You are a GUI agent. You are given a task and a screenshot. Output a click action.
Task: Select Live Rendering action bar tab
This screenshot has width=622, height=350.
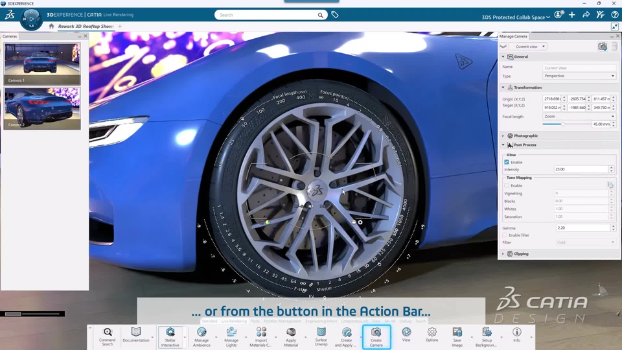(x=234, y=321)
